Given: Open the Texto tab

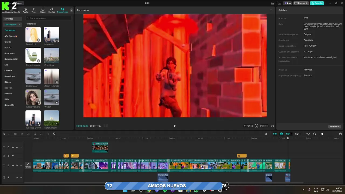Looking at the screenshot, I should tap(34, 10).
